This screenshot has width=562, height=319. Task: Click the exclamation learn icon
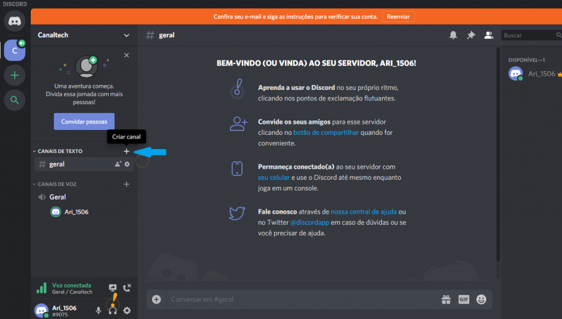[x=237, y=88]
